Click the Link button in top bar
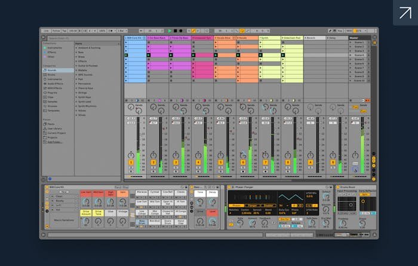 [x=45, y=30]
